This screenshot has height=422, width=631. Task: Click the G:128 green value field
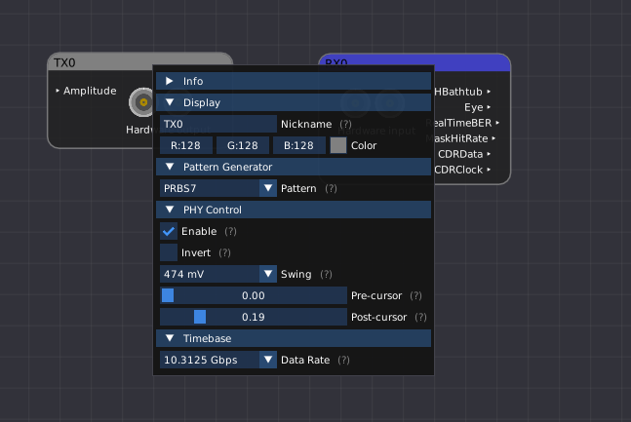(243, 145)
